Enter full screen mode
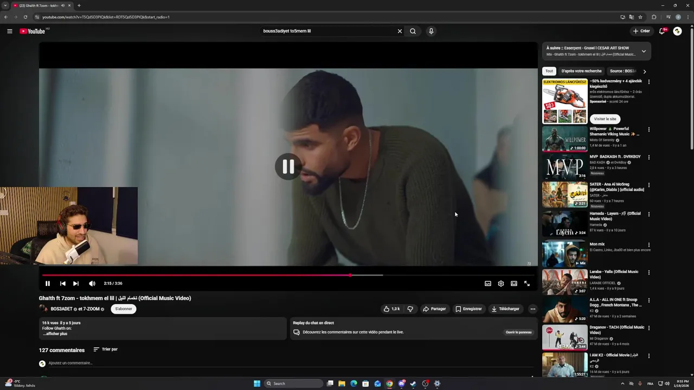Image resolution: width=694 pixels, height=390 pixels. click(527, 283)
